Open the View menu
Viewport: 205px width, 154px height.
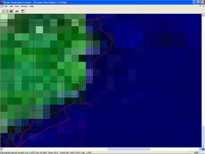click(17, 6)
